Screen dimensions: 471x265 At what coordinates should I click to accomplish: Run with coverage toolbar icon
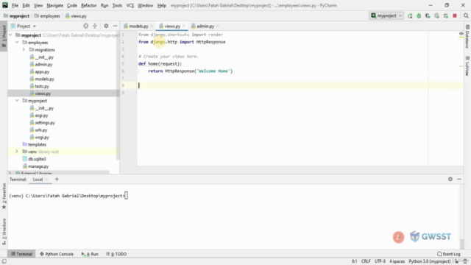point(428,16)
